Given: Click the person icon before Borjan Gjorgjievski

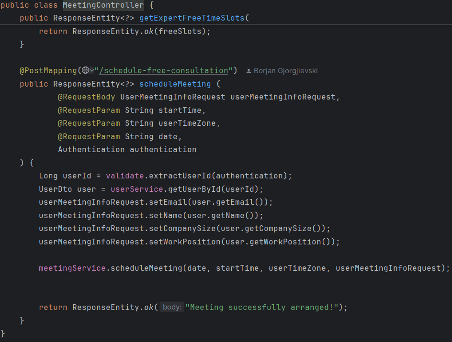Looking at the screenshot, I should click(249, 71).
